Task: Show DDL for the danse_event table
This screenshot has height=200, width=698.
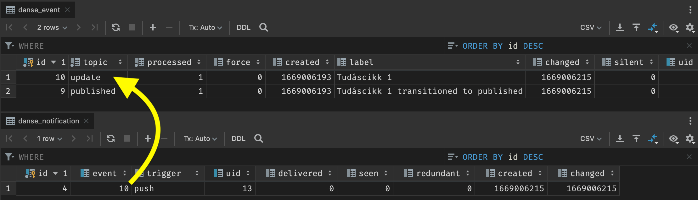Action: pyautogui.click(x=243, y=28)
